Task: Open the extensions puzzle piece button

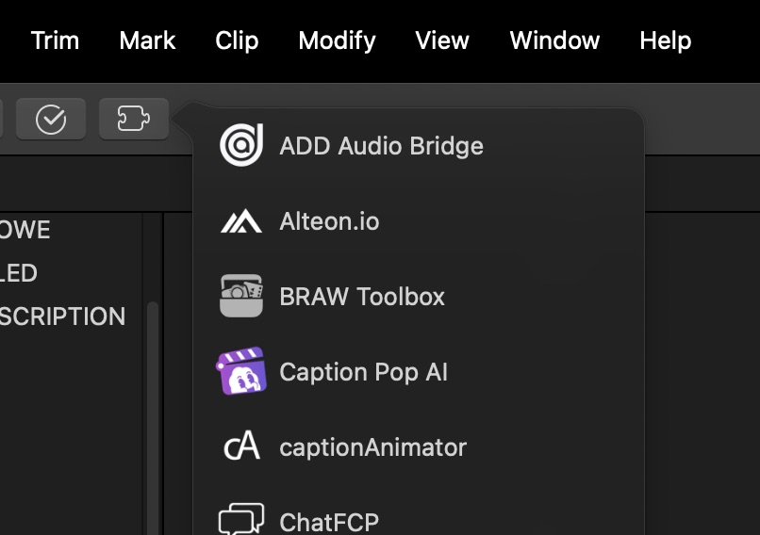Action: [x=134, y=119]
